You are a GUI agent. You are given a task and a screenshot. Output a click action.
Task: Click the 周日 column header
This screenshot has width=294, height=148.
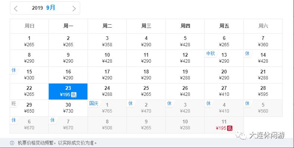[x=29, y=26]
